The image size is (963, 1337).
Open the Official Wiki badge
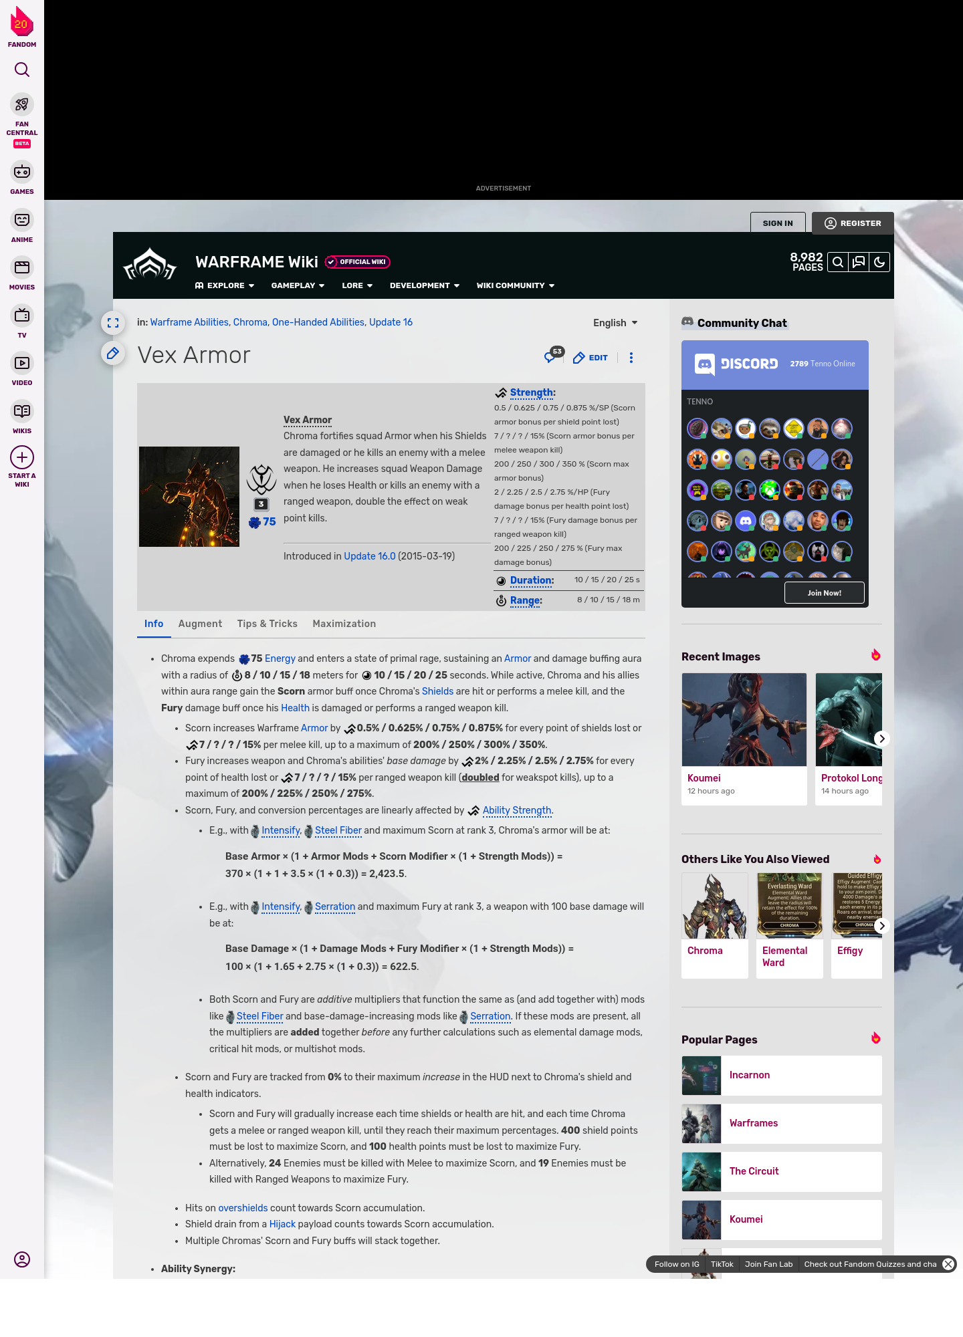[358, 262]
